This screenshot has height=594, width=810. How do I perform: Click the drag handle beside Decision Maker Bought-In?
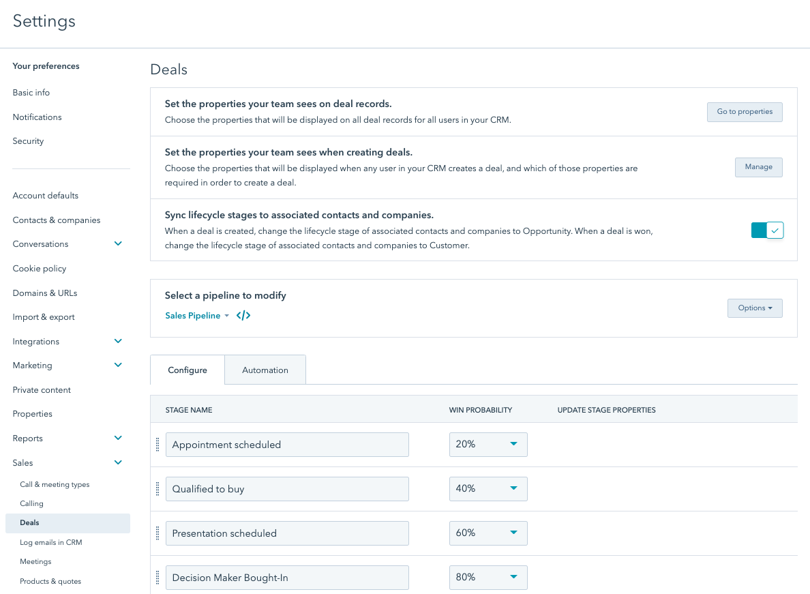tap(157, 577)
